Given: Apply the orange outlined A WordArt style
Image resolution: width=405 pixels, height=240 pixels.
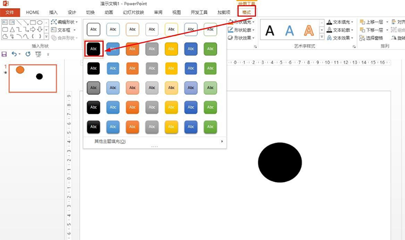Looking at the screenshot, I should (x=309, y=31).
